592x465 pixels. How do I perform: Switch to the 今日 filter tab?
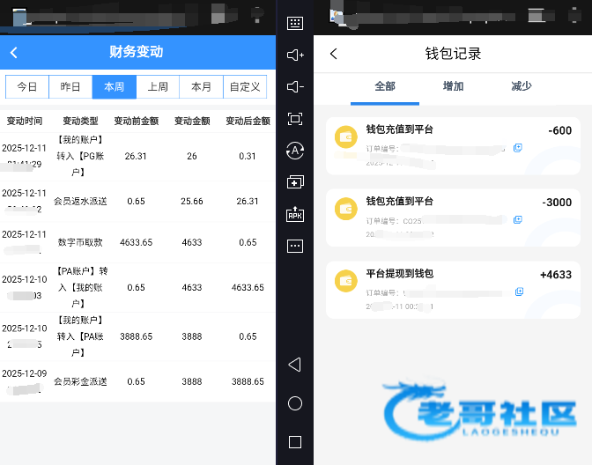(x=27, y=86)
